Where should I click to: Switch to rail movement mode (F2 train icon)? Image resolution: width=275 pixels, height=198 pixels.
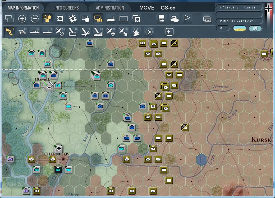[22, 31]
